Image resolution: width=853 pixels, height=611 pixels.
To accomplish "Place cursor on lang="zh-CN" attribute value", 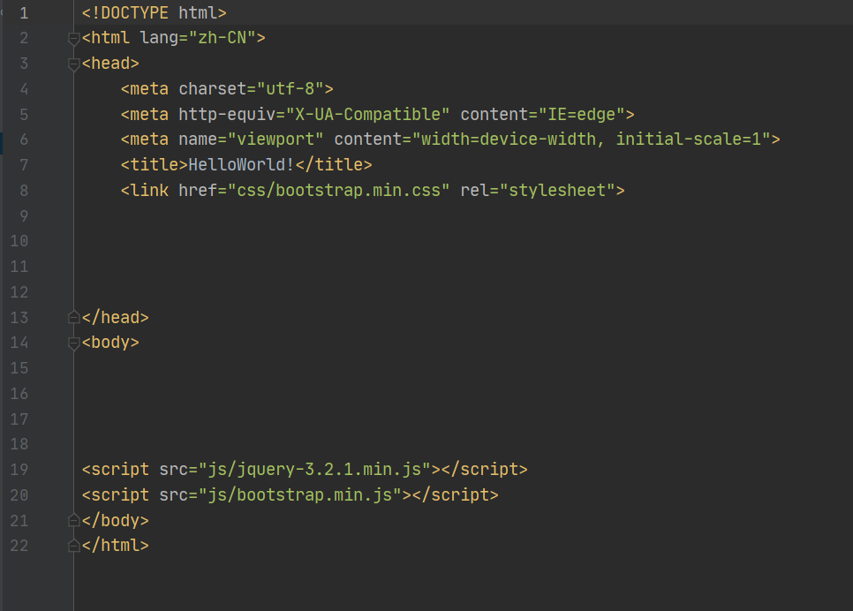I will [x=222, y=38].
